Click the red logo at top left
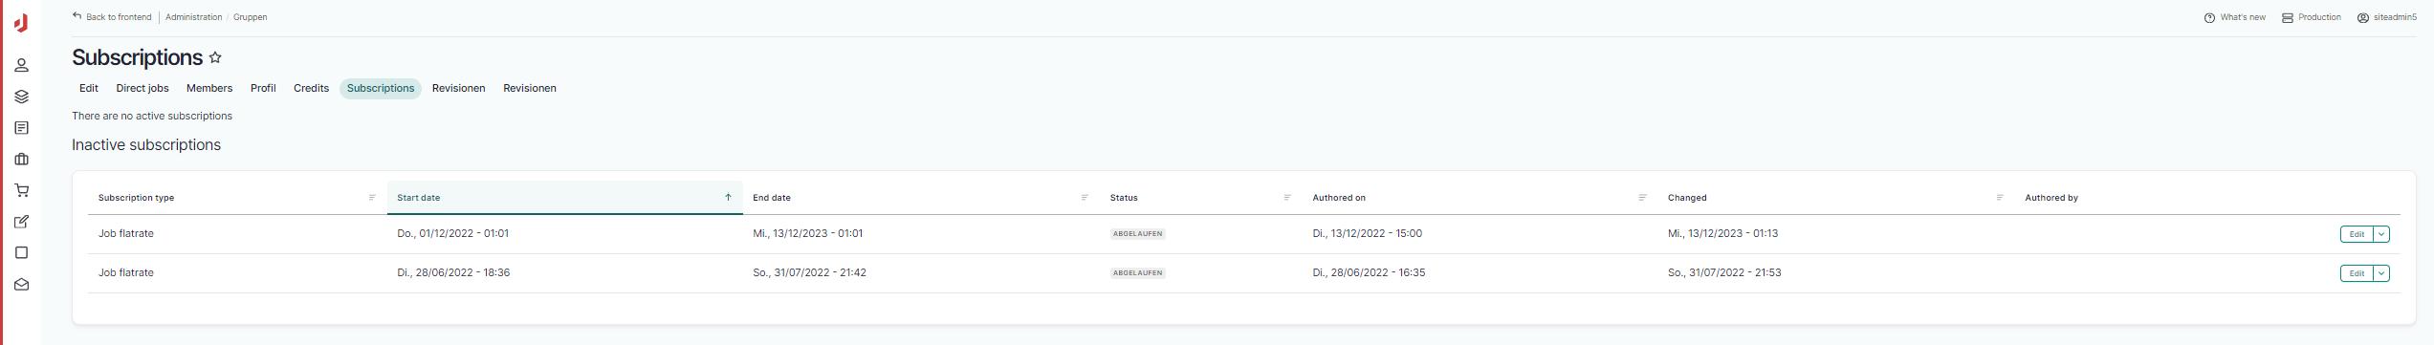 (21, 23)
